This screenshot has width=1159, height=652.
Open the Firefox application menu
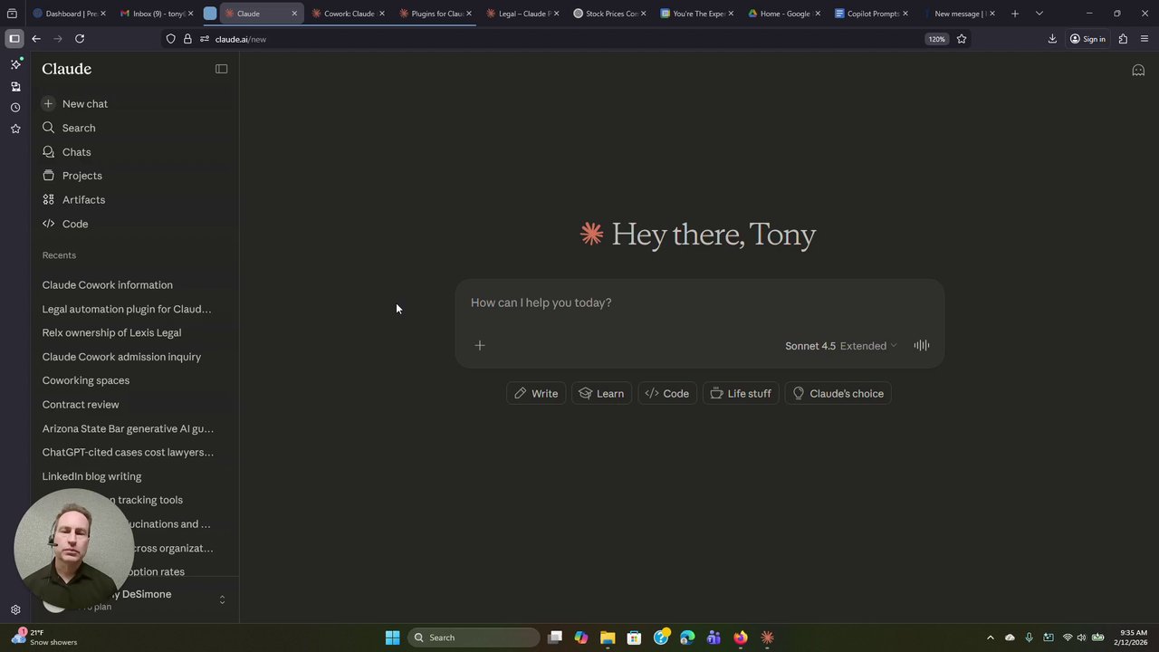1145,39
